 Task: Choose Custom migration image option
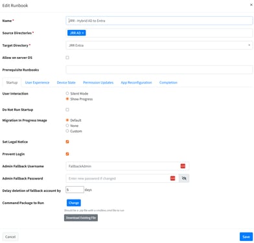[67, 131]
